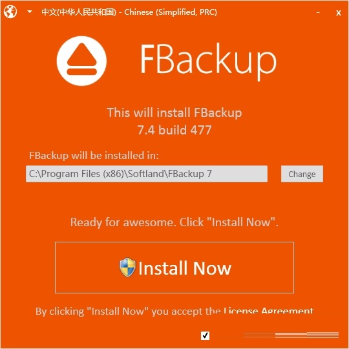Minimize the installer window

tap(318, 12)
